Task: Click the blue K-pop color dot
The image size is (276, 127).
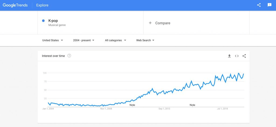Action: (x=43, y=21)
